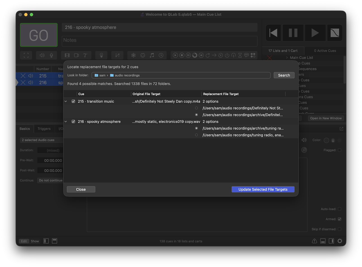
Task: Toggle the Armed checkbox in inspector
Action: [340, 219]
